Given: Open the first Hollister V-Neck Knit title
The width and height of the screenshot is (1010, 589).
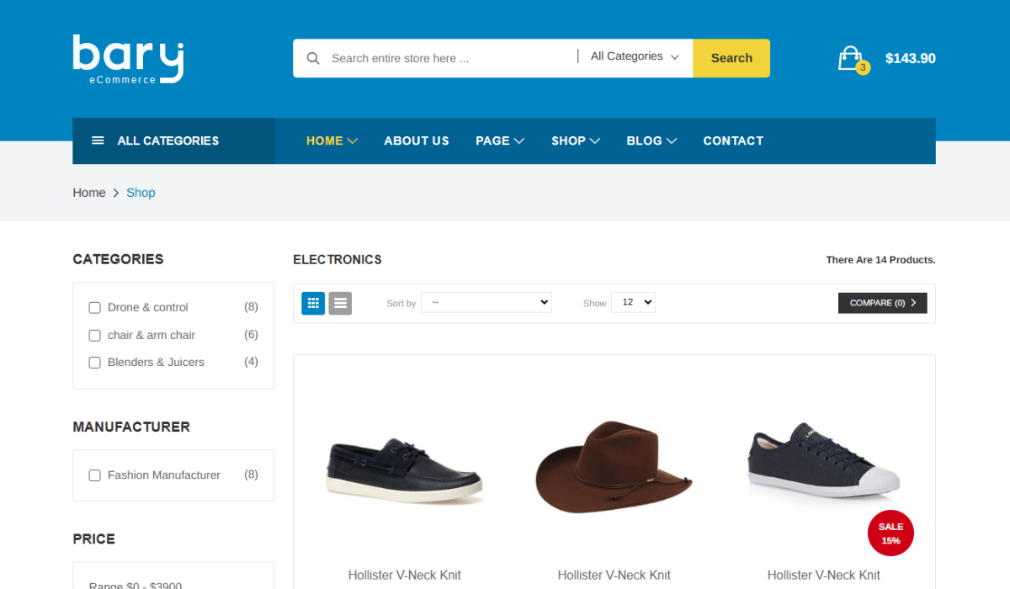Looking at the screenshot, I should pyautogui.click(x=405, y=576).
